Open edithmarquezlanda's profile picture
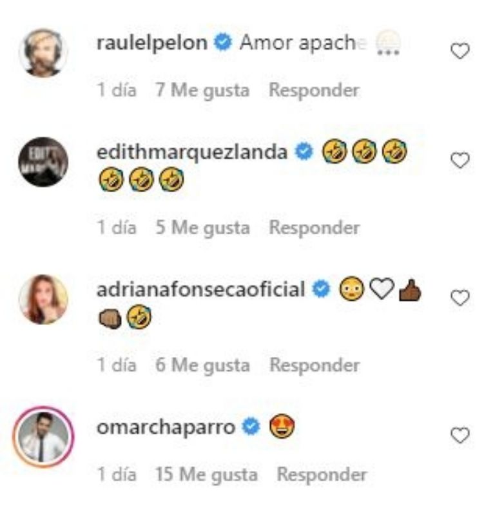 (x=43, y=162)
